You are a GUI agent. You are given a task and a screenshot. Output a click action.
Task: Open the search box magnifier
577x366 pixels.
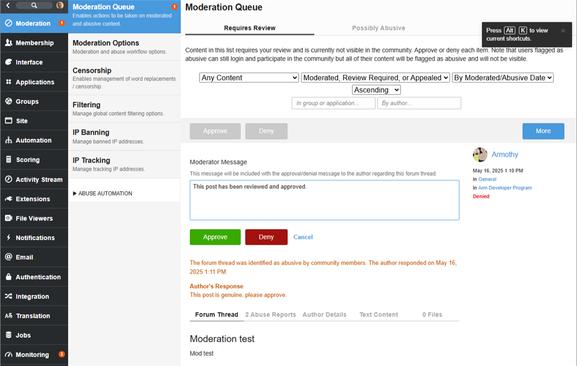click(34, 5)
